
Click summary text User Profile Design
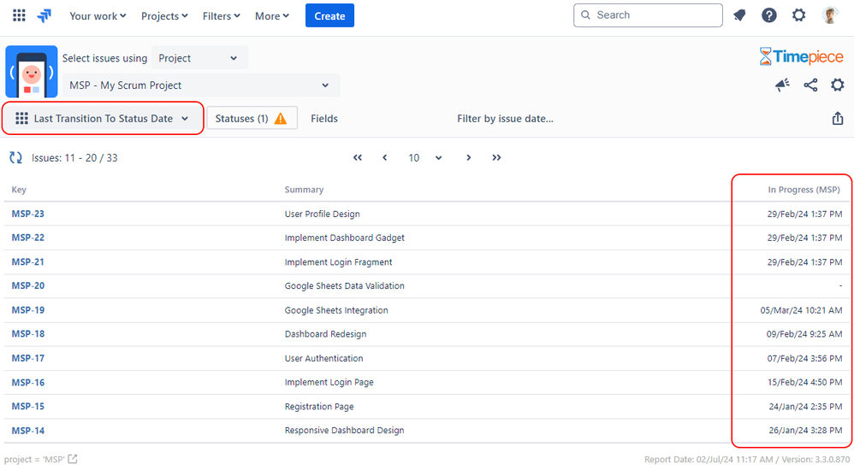[x=323, y=214]
